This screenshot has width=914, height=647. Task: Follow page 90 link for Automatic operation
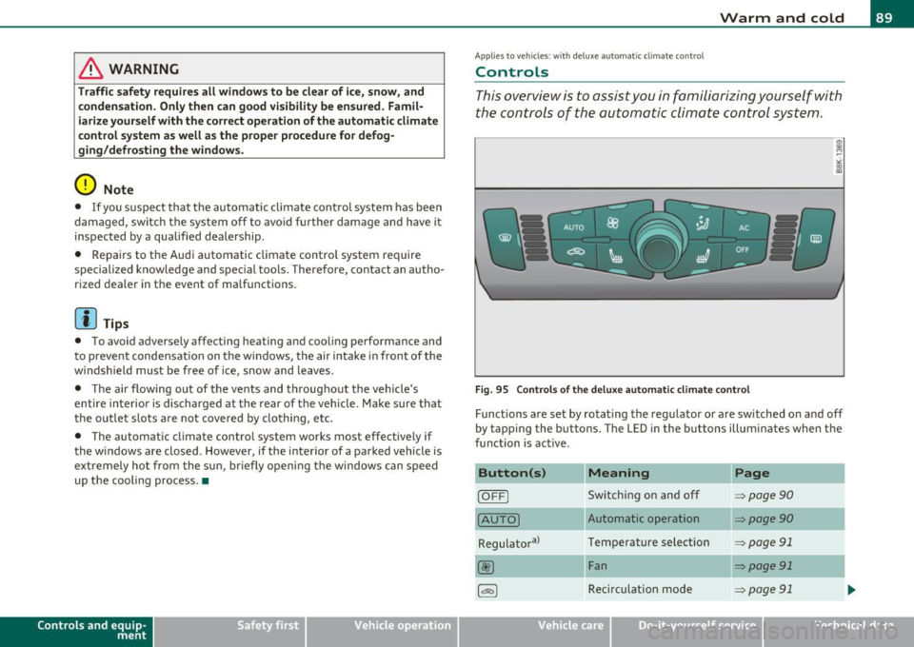[764, 519]
